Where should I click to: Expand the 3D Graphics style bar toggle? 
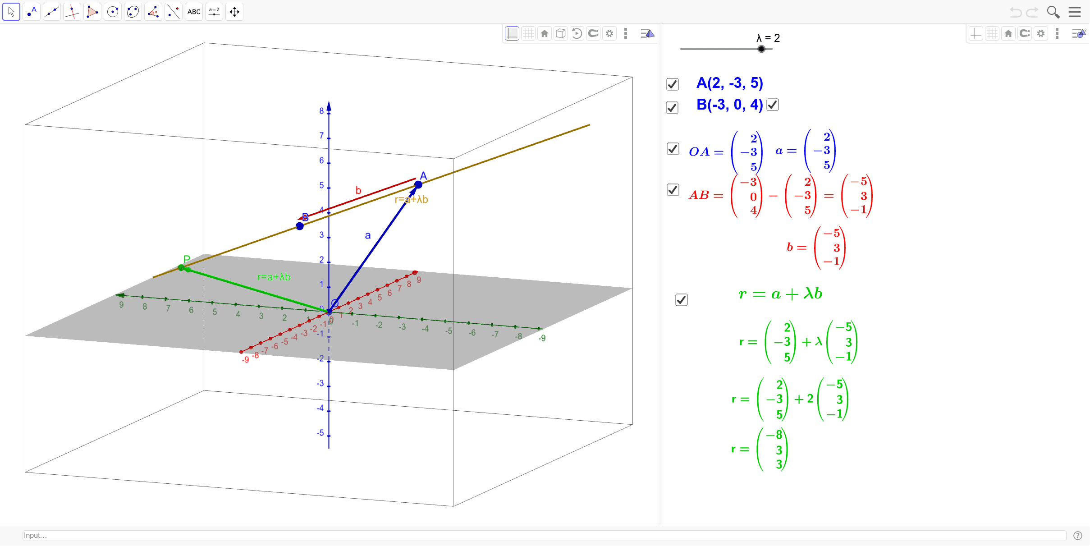point(647,33)
